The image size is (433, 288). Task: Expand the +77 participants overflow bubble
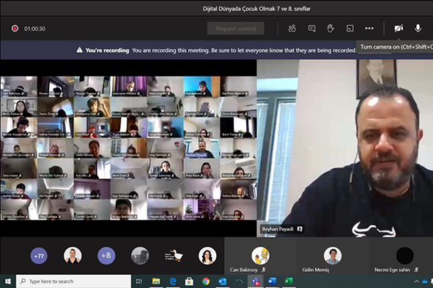(39, 256)
